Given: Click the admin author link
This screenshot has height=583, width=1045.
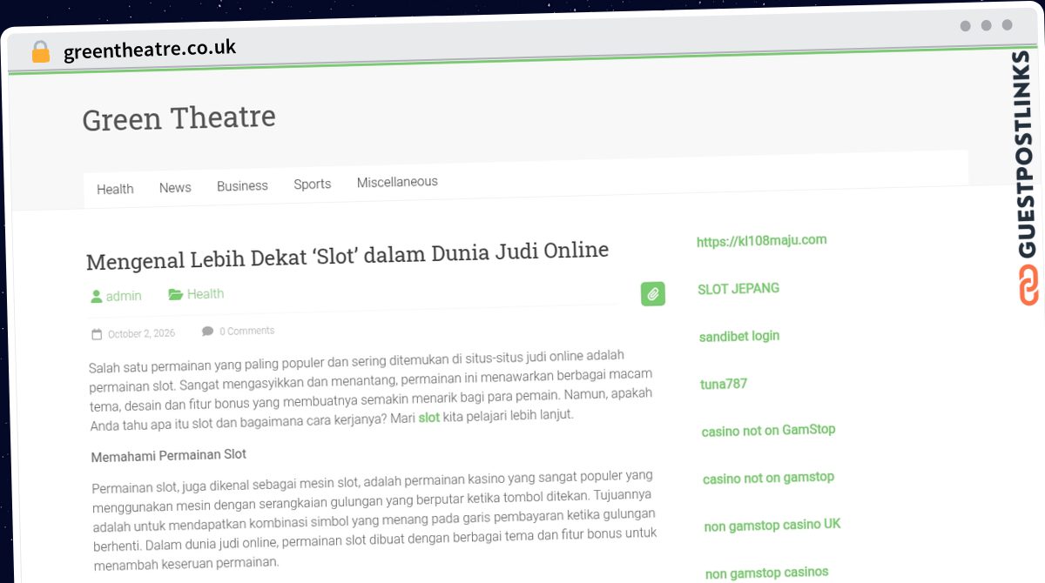Looking at the screenshot, I should 124,296.
